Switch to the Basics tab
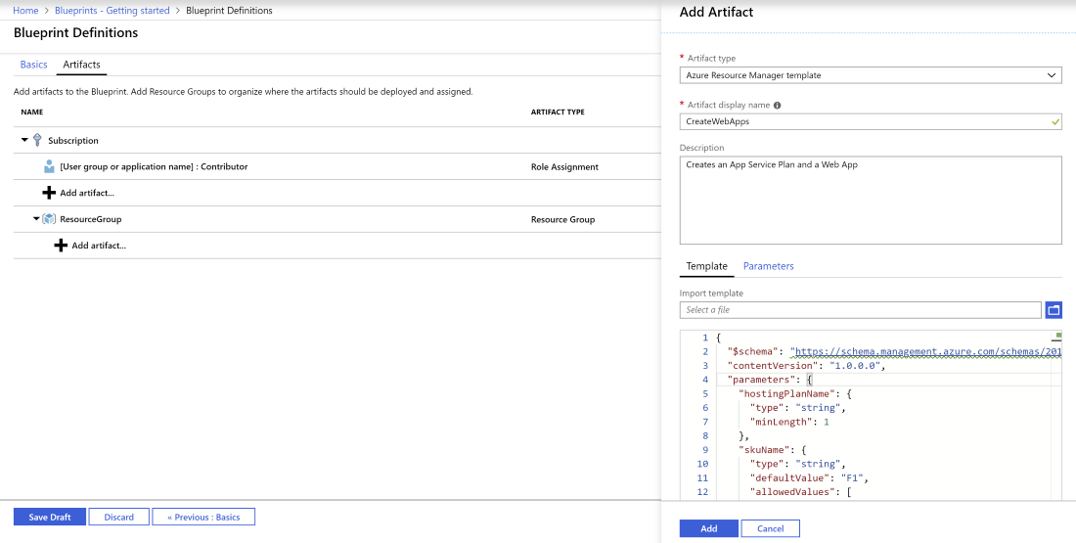 click(33, 65)
